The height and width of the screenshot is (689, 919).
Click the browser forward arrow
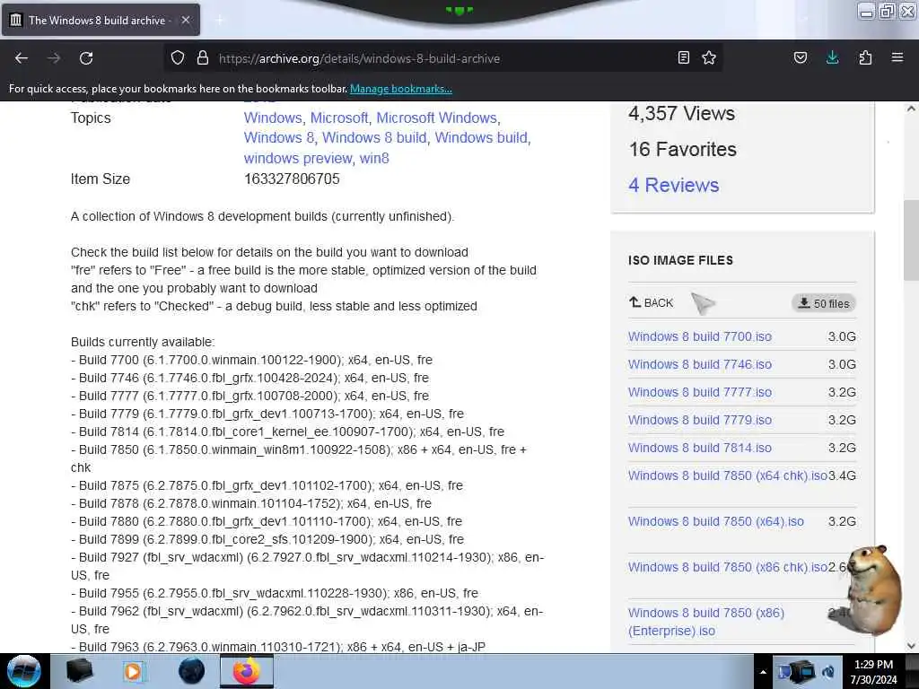pos(54,58)
